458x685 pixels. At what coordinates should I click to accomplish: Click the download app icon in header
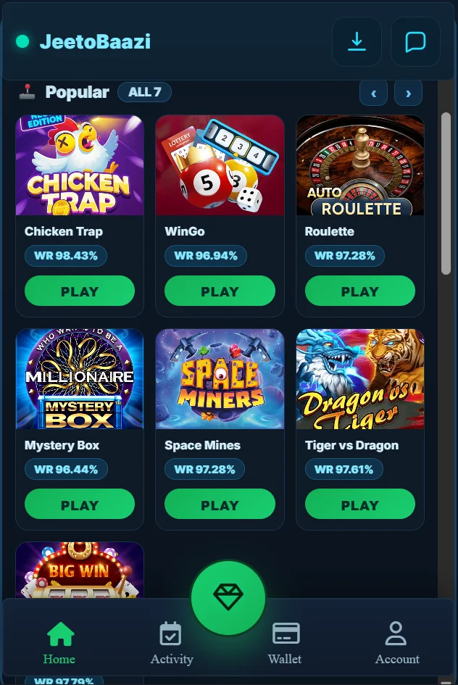tap(357, 42)
